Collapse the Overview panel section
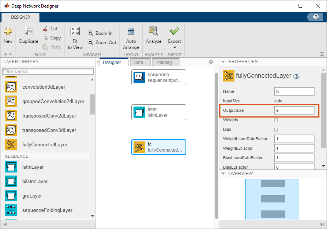The width and height of the screenshot is (327, 229). (223, 174)
